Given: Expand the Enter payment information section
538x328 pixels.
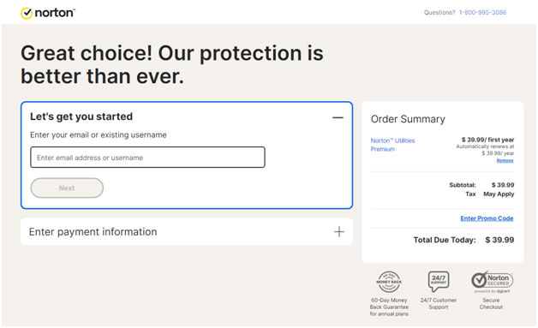Looking at the screenshot, I should click(x=339, y=232).
